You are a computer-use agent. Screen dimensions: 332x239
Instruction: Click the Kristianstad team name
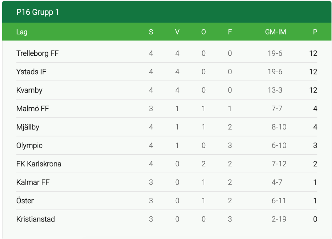coord(35,219)
